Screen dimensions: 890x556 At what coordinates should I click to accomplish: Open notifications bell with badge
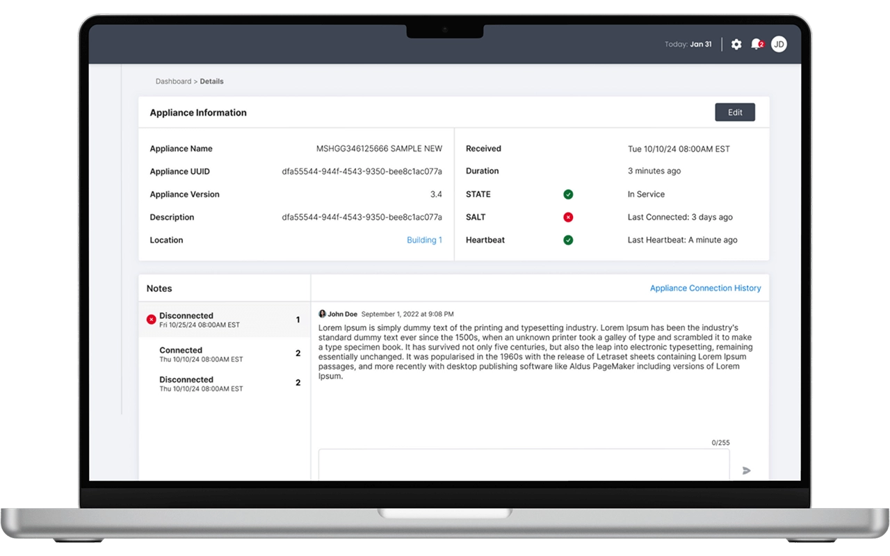click(756, 44)
